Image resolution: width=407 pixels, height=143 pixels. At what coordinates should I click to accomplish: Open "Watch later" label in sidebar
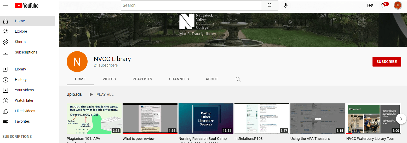pyautogui.click(x=24, y=100)
